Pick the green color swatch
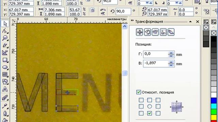Screen dimensions: 218x122 (x=214, y=112)
